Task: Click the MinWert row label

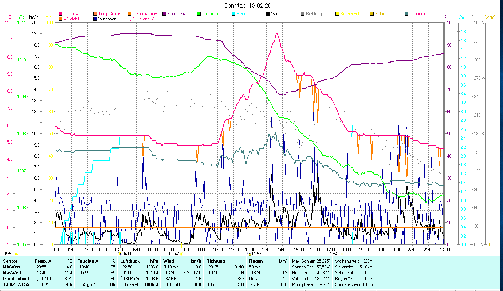Action: click(11, 267)
